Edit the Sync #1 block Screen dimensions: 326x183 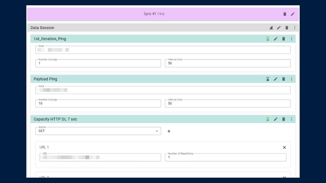point(293,14)
